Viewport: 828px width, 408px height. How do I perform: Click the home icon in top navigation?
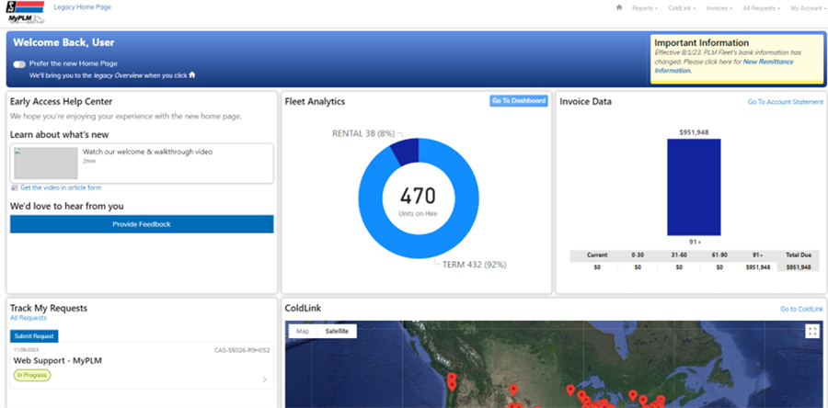pos(619,8)
